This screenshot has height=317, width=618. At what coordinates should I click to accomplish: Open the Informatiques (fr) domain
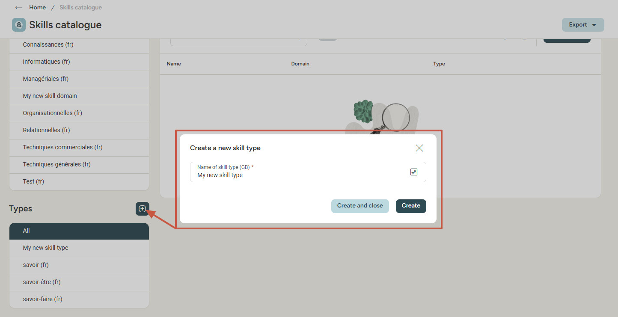pos(79,62)
